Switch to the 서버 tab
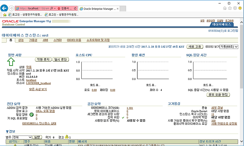 pos(45,40)
